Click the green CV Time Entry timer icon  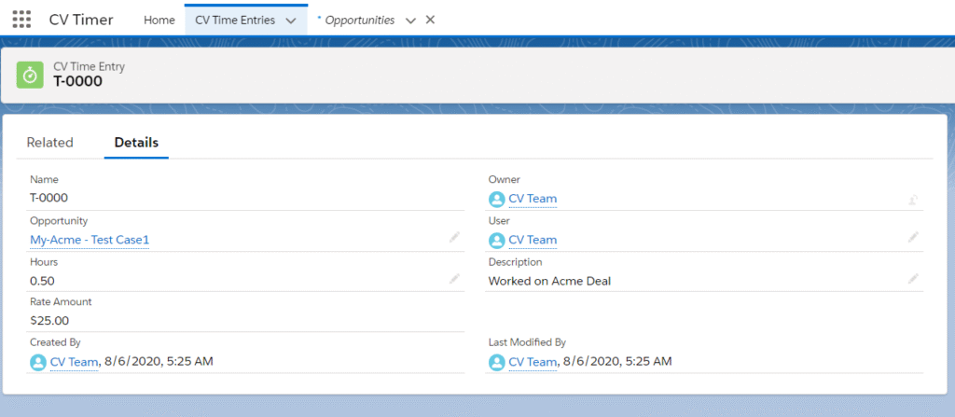[x=31, y=75]
